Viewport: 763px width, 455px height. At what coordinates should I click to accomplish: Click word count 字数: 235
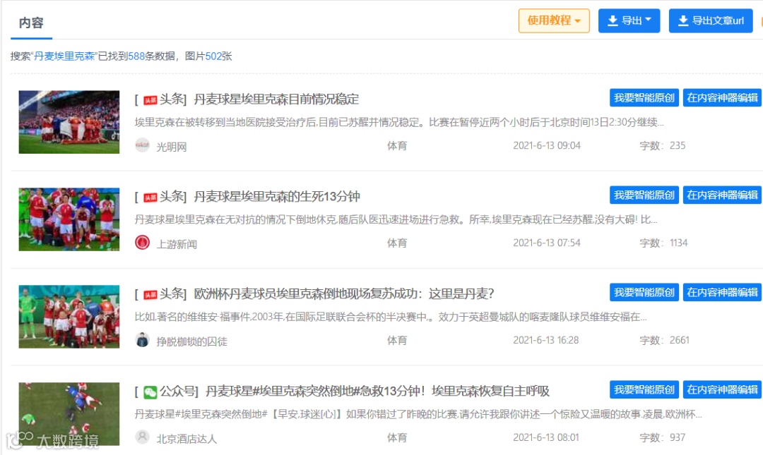click(662, 145)
